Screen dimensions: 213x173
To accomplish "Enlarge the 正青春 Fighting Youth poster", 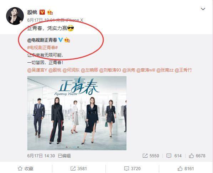I will (77, 113).
